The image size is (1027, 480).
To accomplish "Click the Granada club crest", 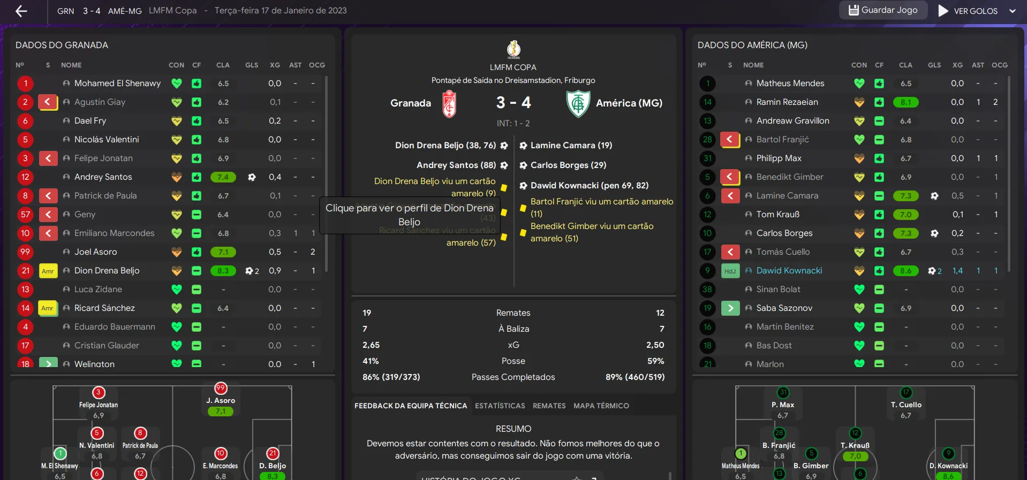I will coord(449,103).
